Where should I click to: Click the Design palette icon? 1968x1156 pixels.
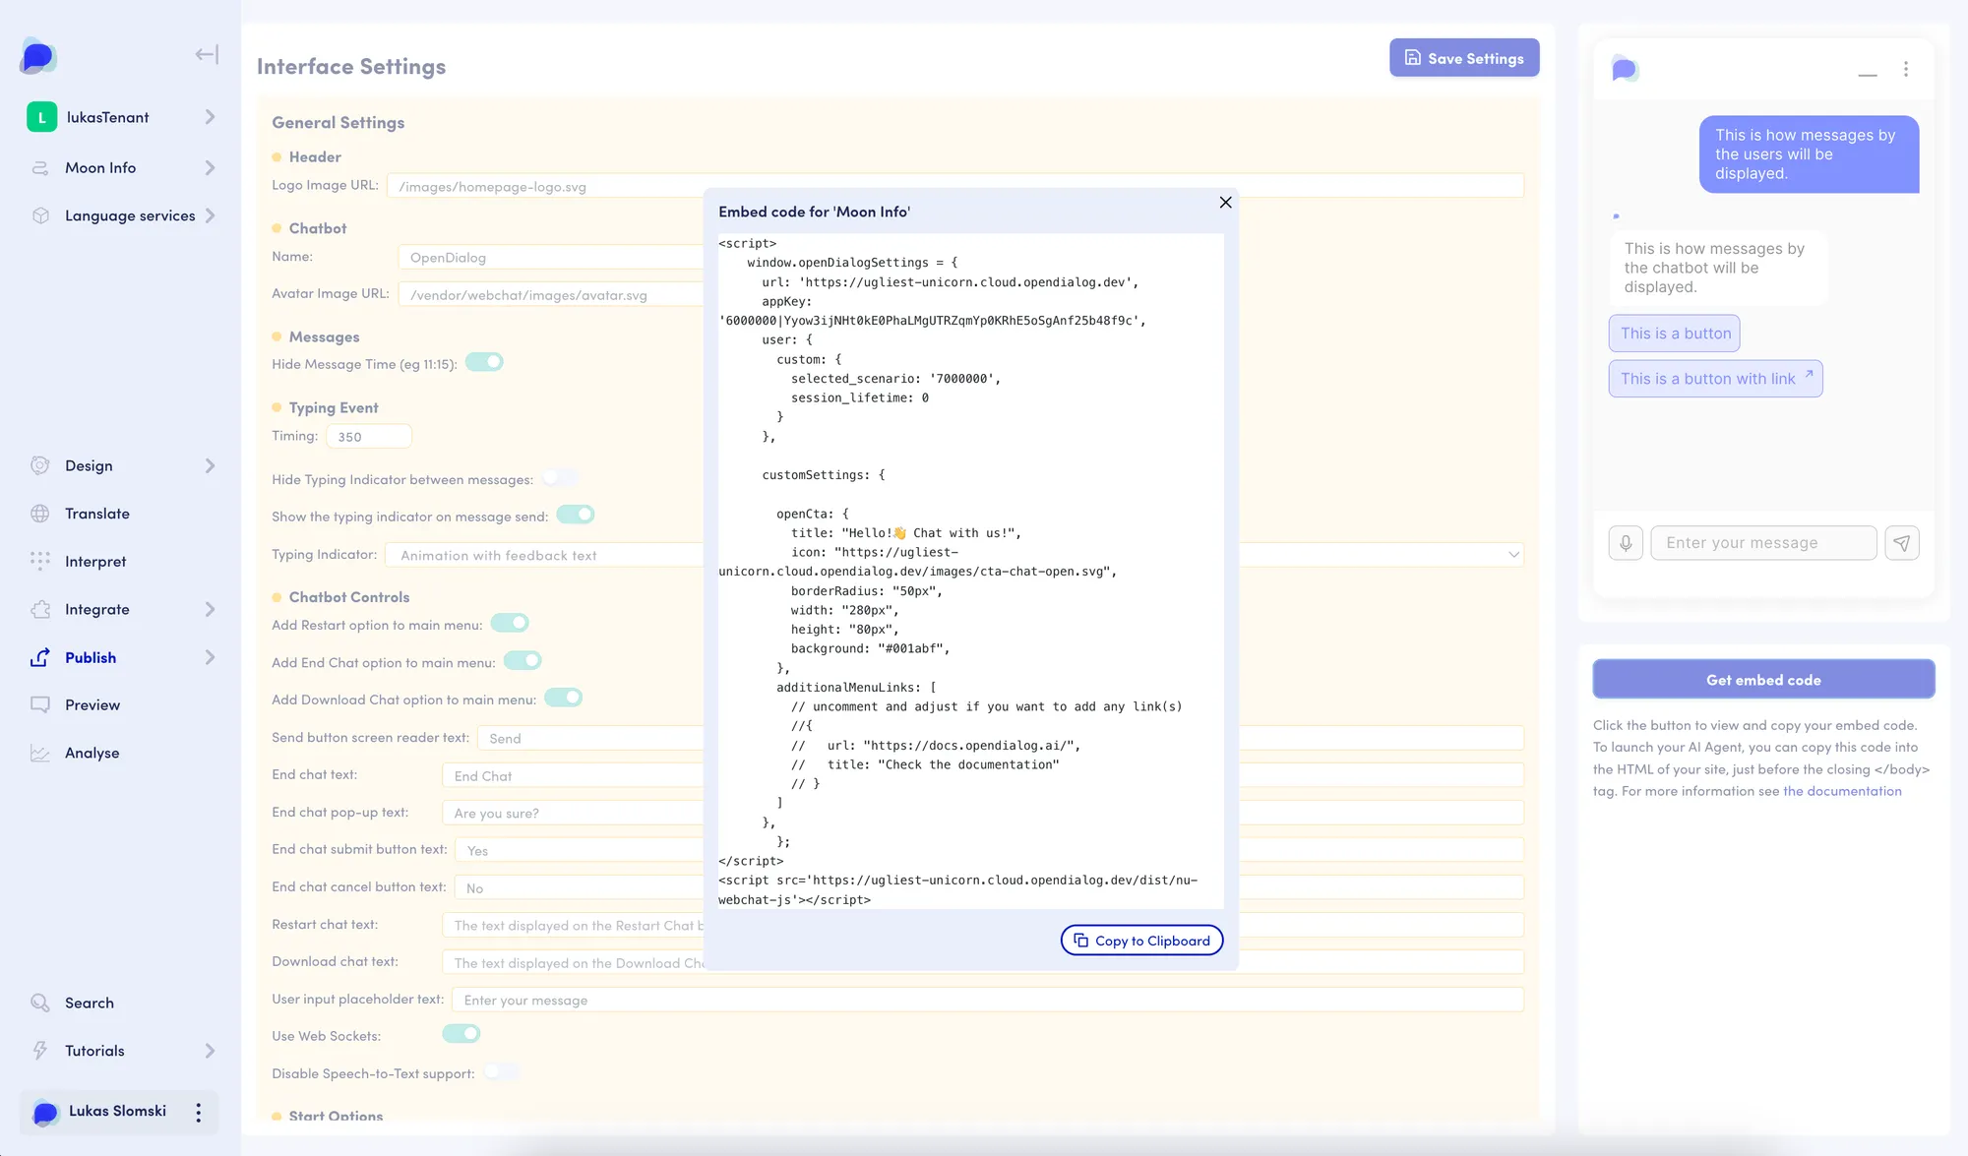tap(40, 465)
